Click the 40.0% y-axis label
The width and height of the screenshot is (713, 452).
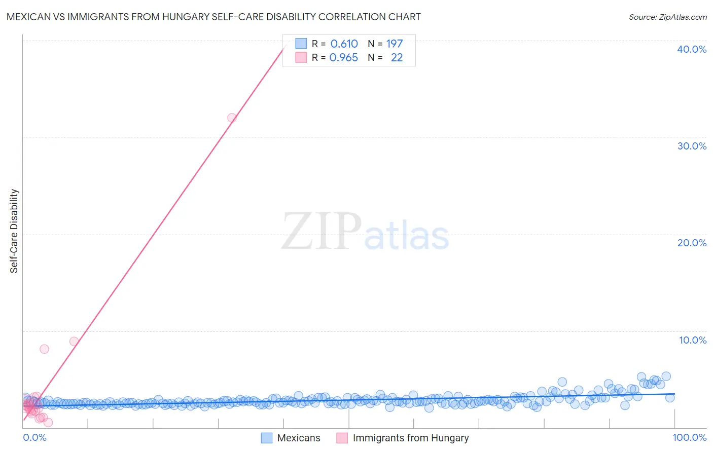click(692, 49)
